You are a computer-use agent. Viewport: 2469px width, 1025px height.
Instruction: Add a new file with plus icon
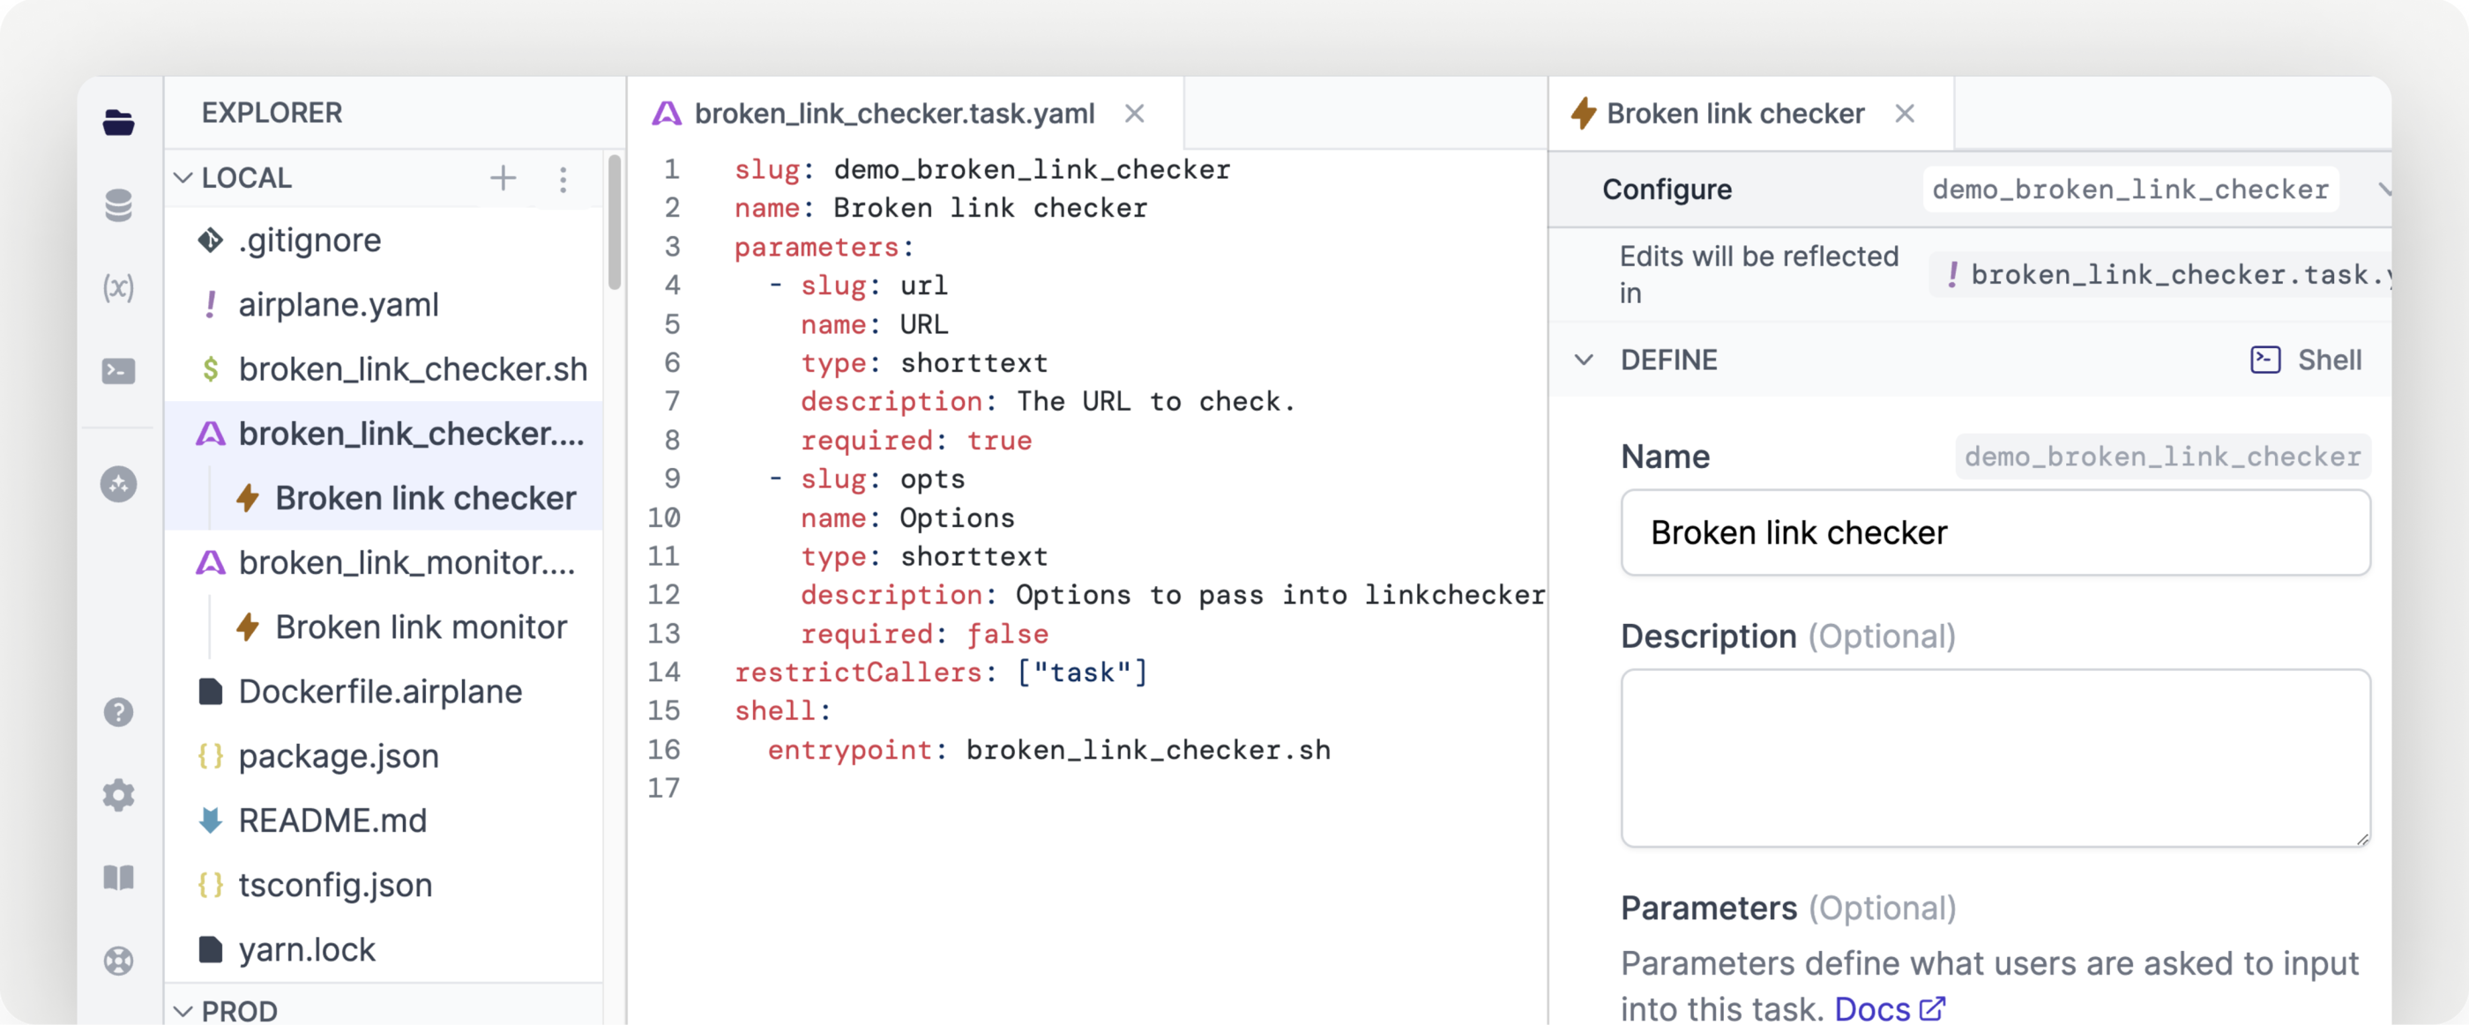[x=503, y=178]
